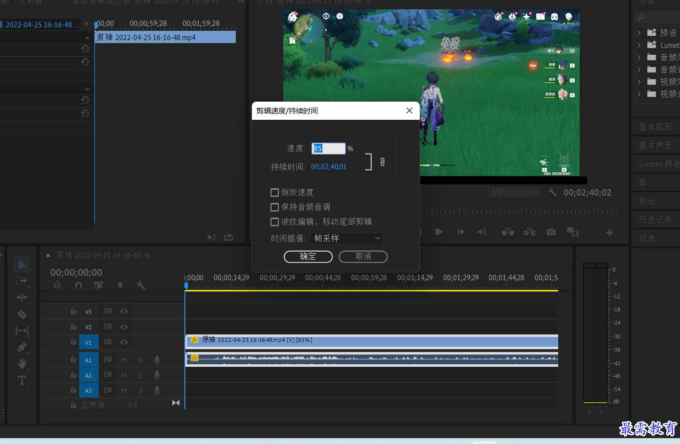Screen dimensions: 680x444
Task: Open the playback resolution 1/2 dropdown
Action: [x=514, y=192]
